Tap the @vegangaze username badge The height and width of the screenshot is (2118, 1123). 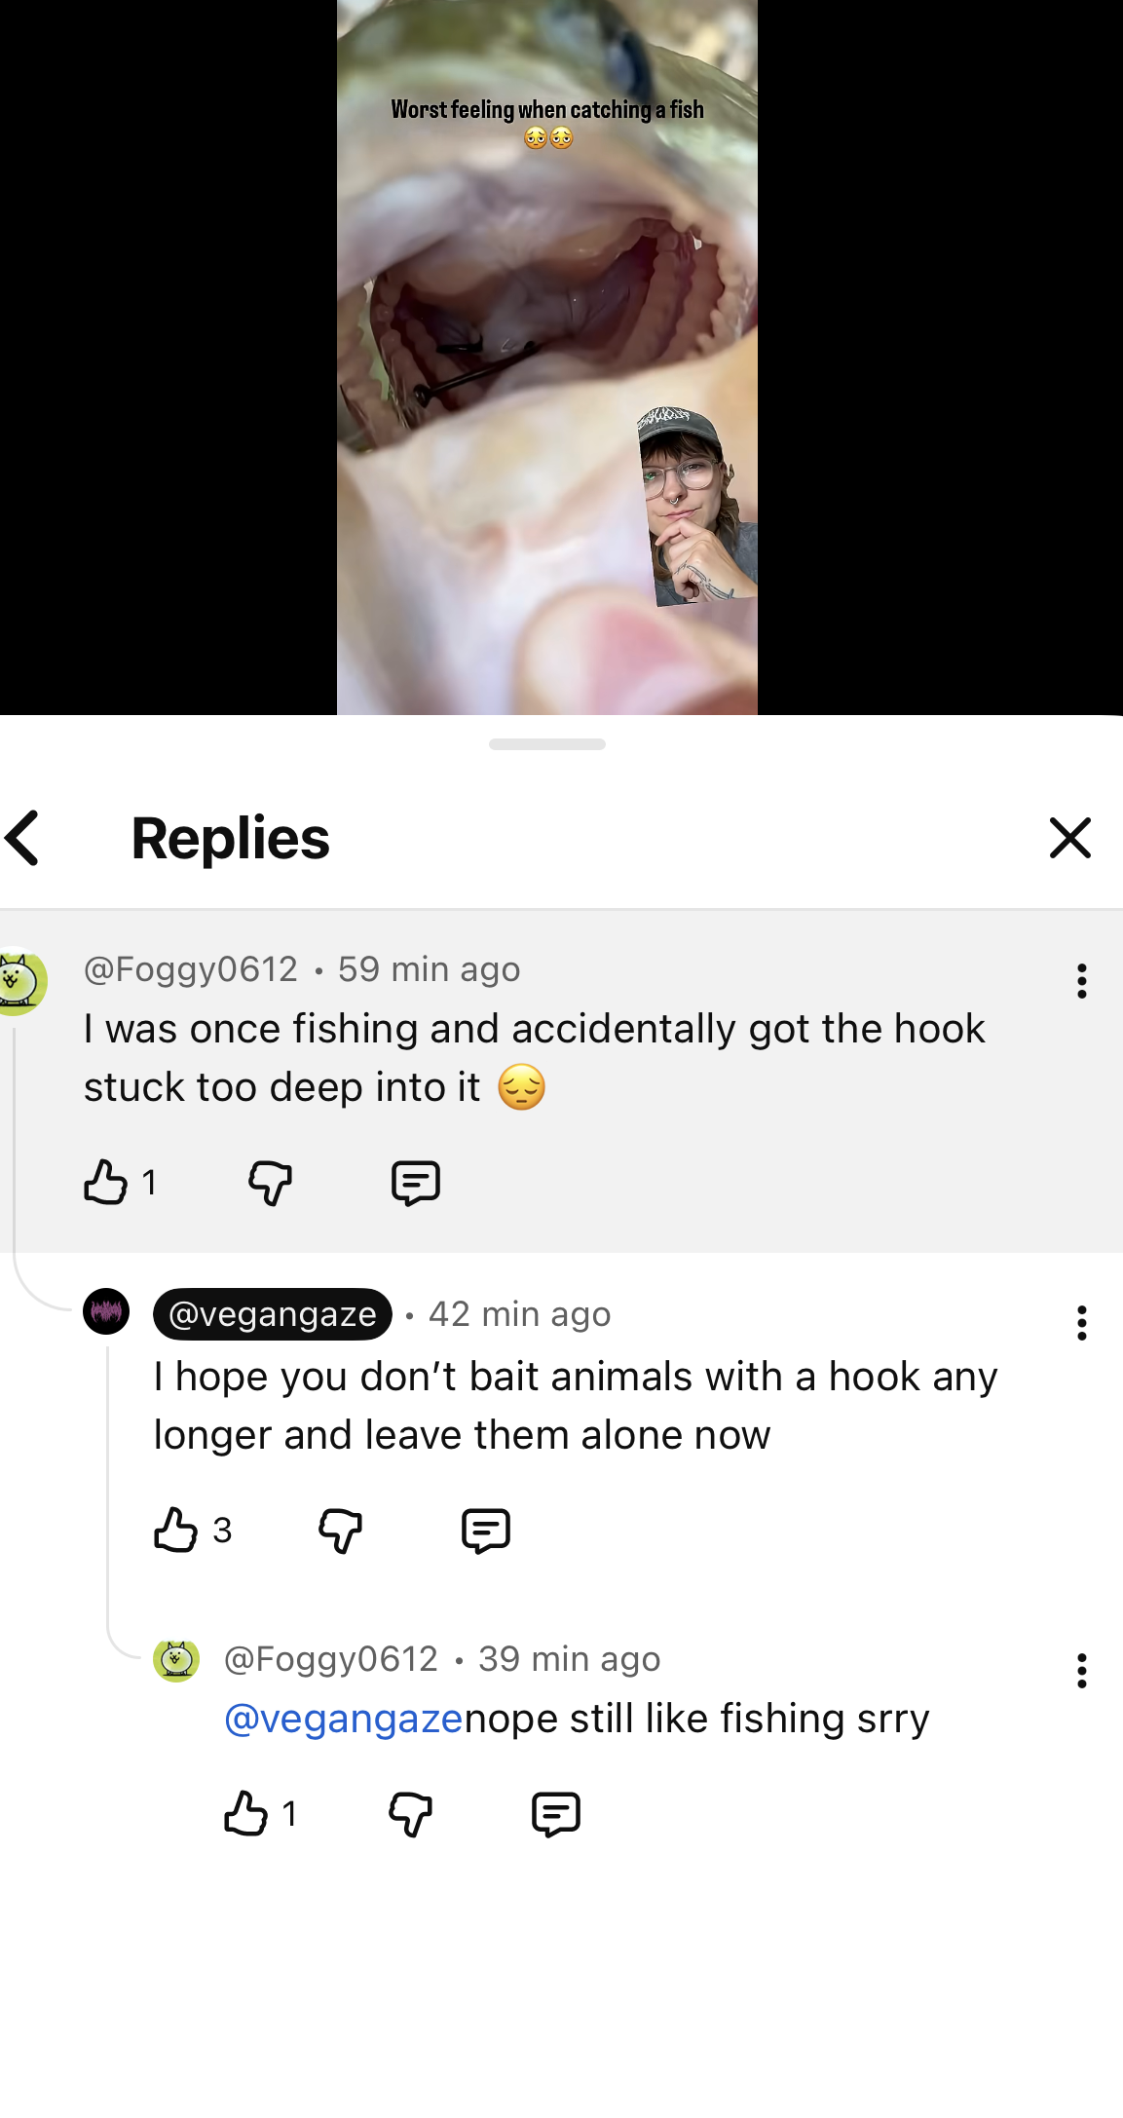pos(273,1314)
